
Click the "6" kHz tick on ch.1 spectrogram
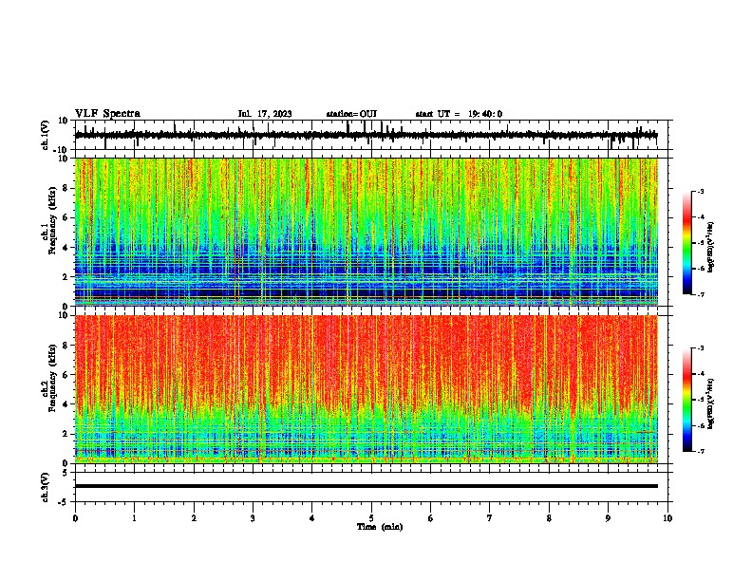[66, 217]
